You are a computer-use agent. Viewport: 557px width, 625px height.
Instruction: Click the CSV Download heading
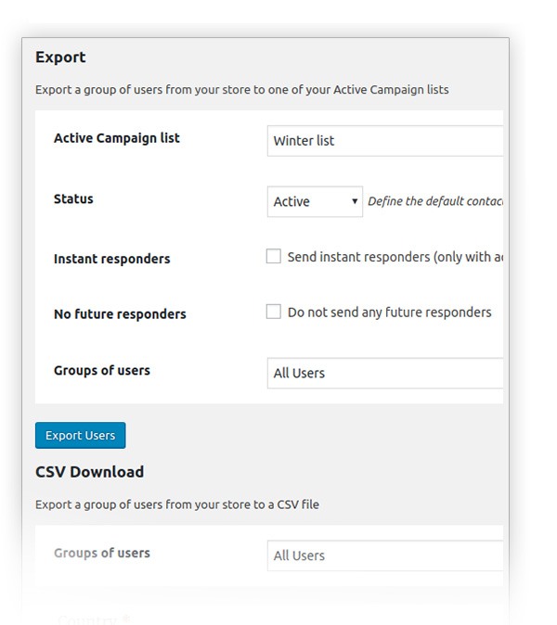pyautogui.click(x=89, y=471)
